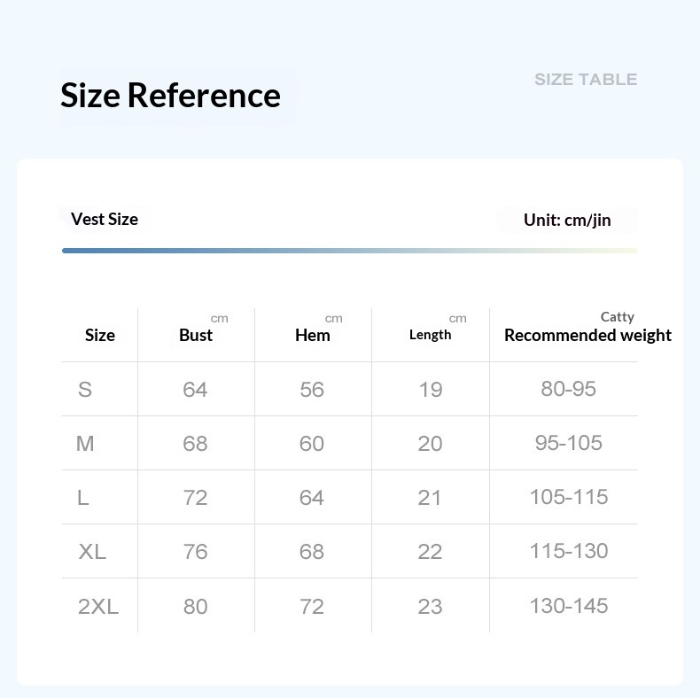
Task: Click the Hem column header
Action: [x=313, y=335]
